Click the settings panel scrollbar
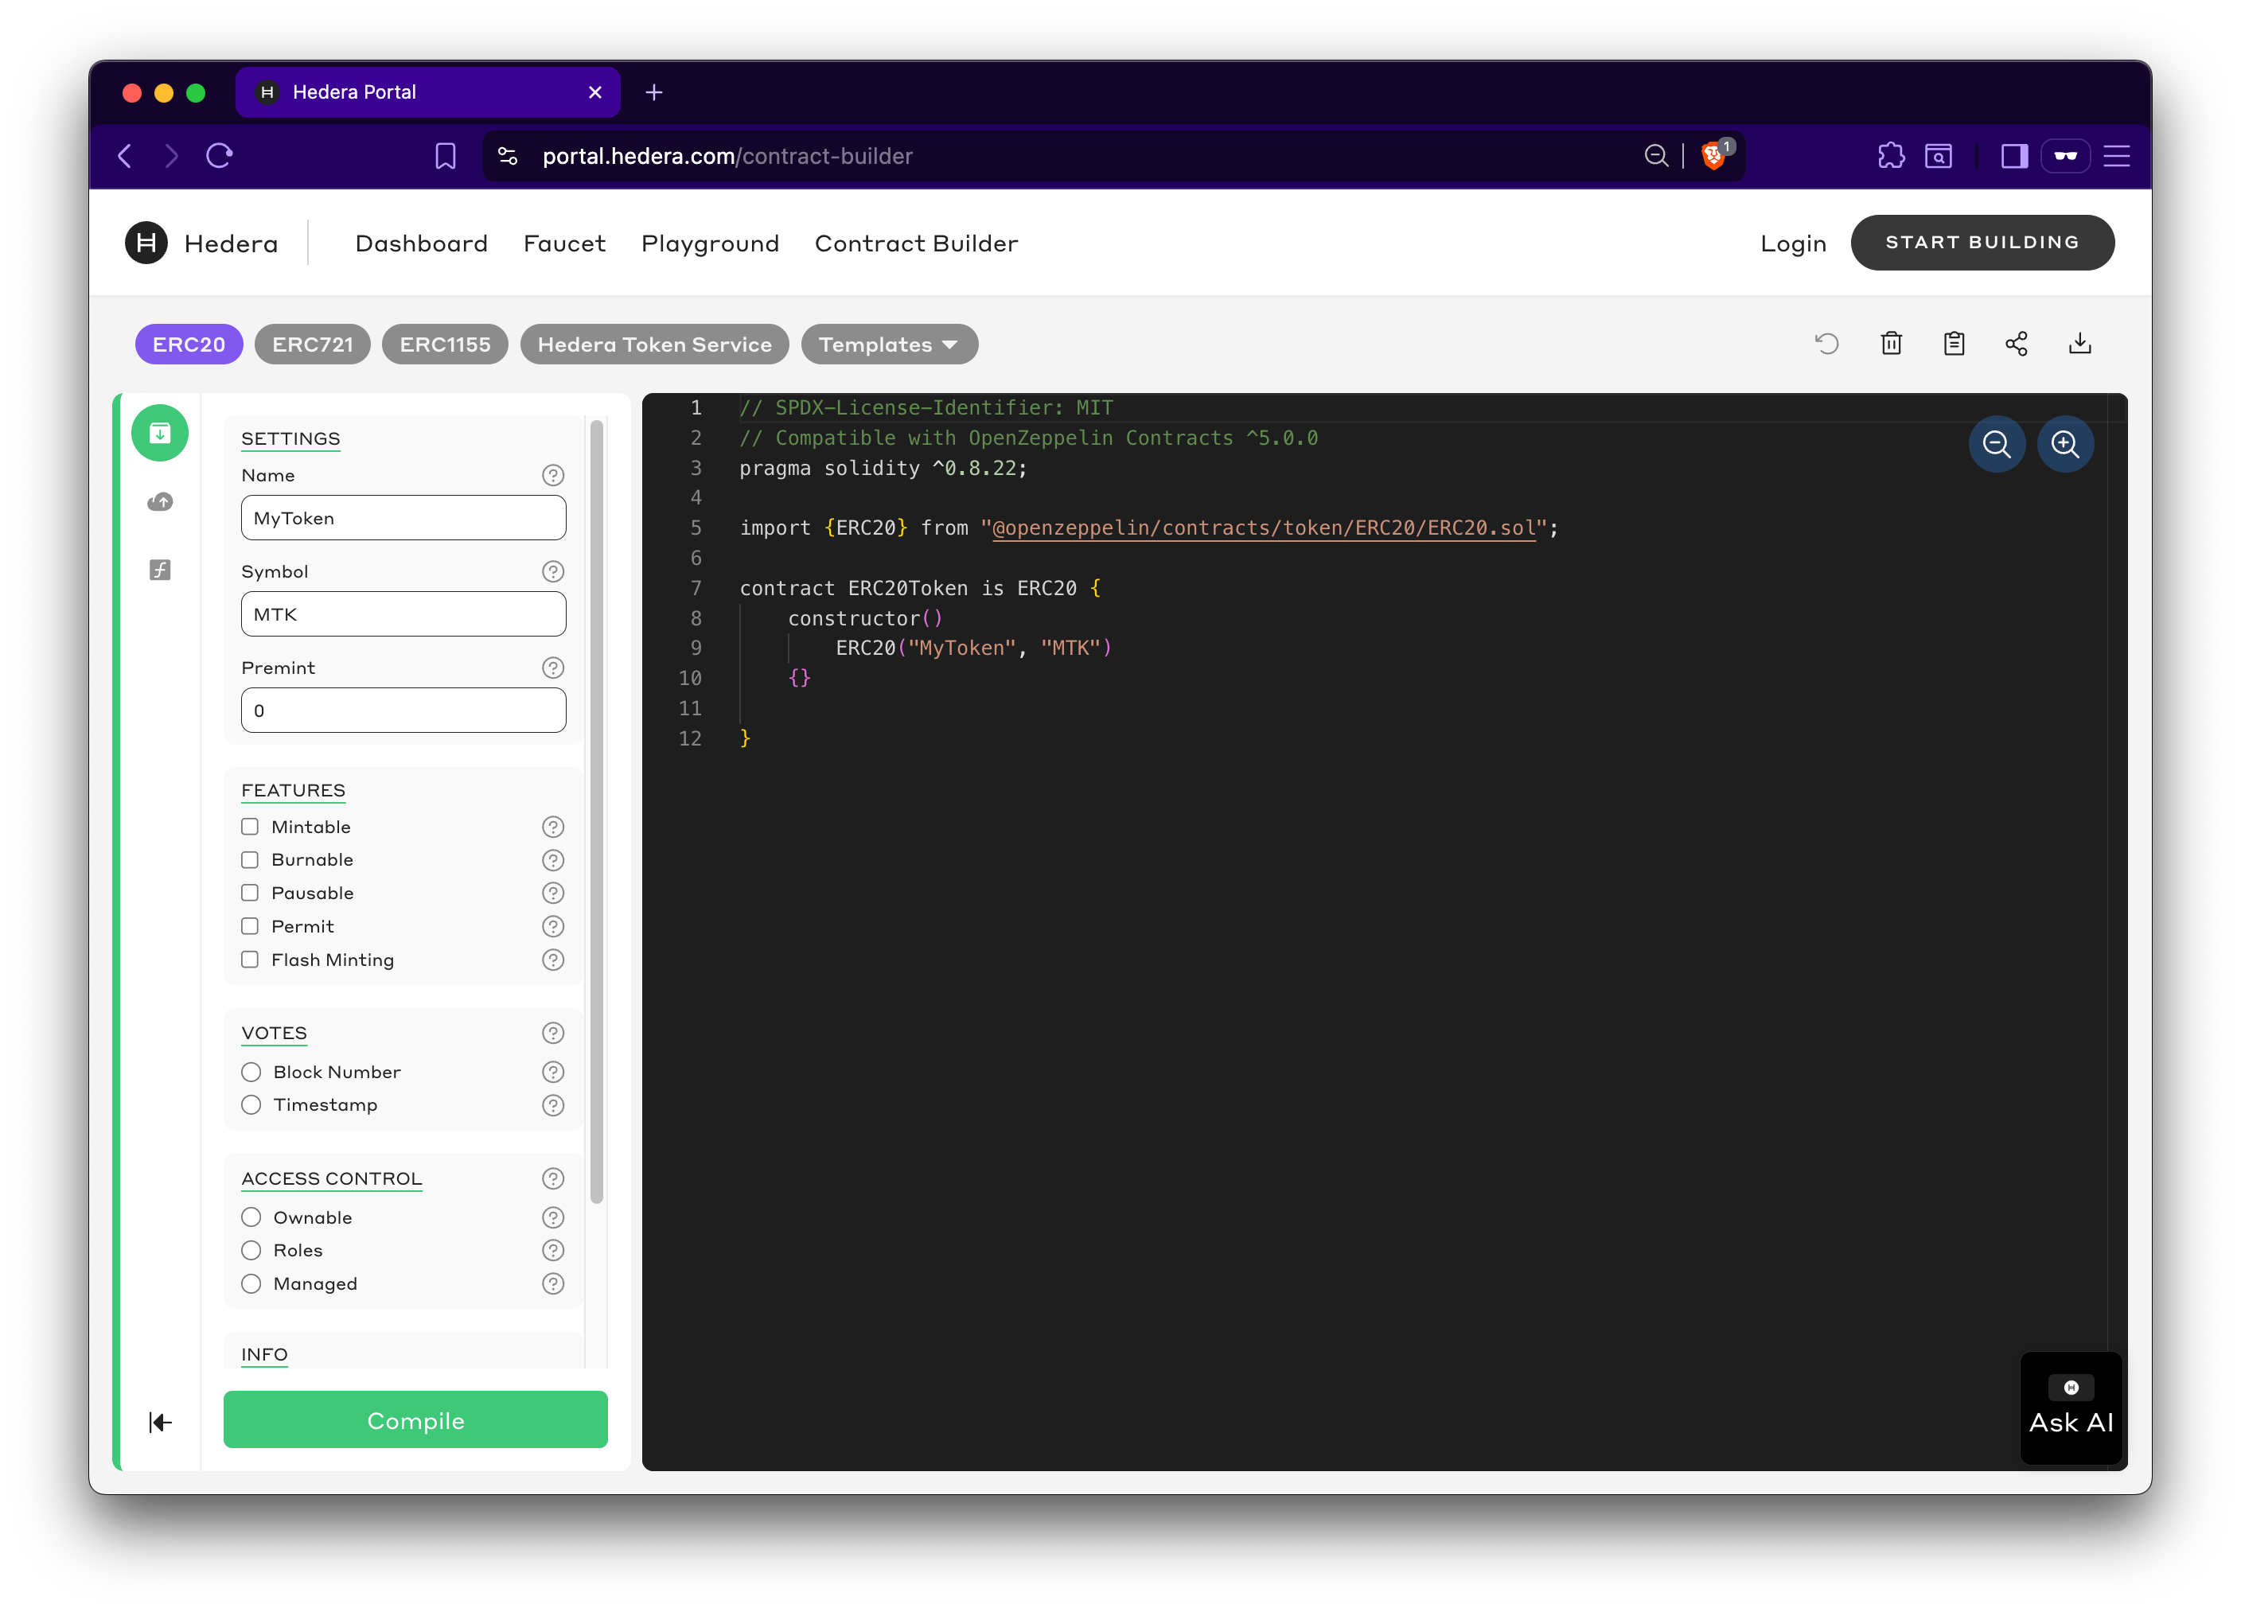 [596, 812]
